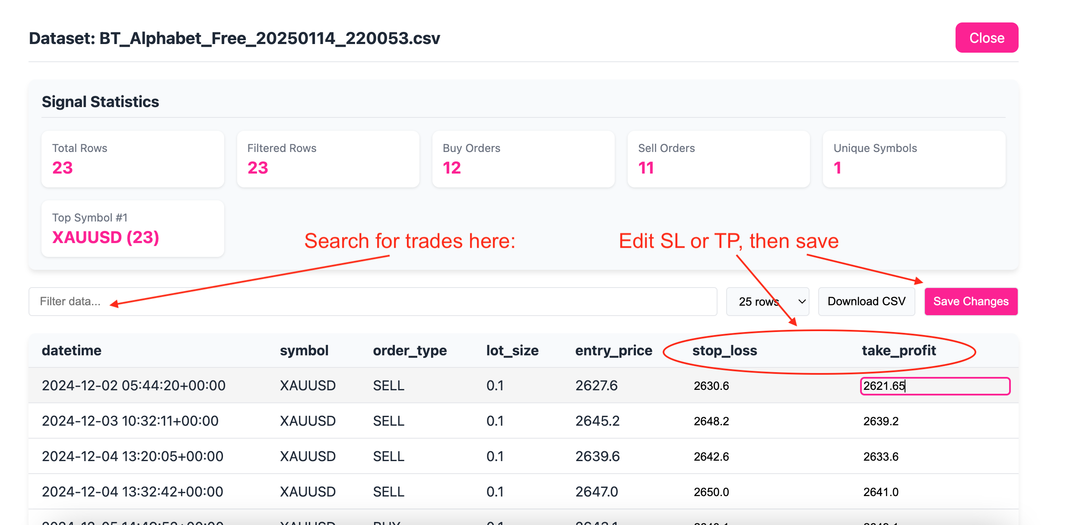Image resolution: width=1067 pixels, height=525 pixels.
Task: Edit stop_loss value 2650.0
Action: (711, 492)
